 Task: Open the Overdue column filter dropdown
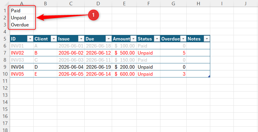183,39
